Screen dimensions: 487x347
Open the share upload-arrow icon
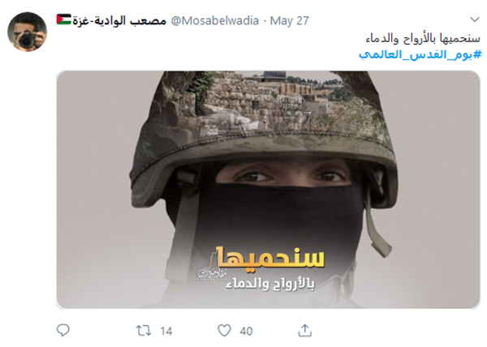click(x=304, y=331)
